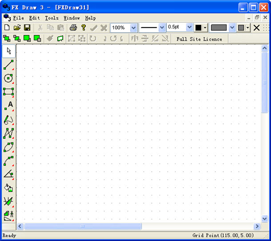
Task: Select the arrow pointer tool
Action: point(9,51)
